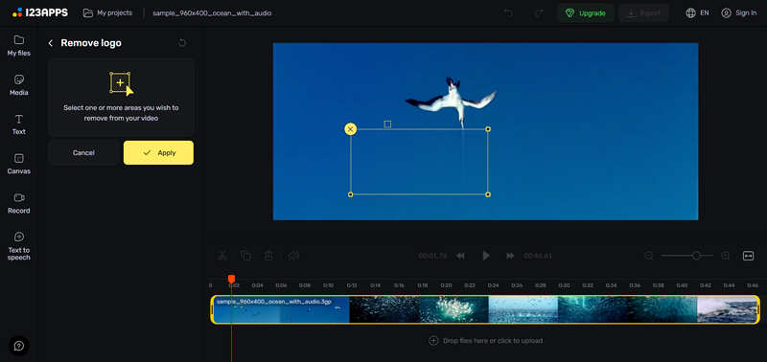Reset Remove logo settings icon
Viewport: 767px width, 362px height.
click(182, 43)
